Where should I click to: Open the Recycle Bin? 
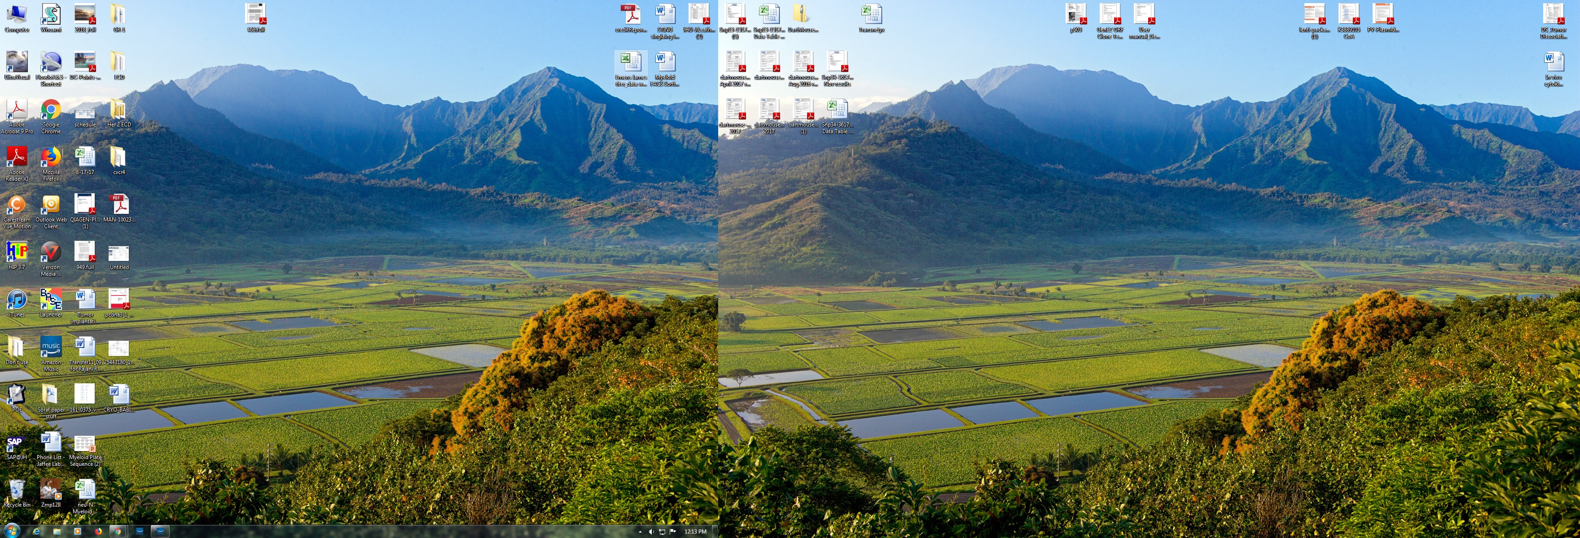[x=17, y=490]
